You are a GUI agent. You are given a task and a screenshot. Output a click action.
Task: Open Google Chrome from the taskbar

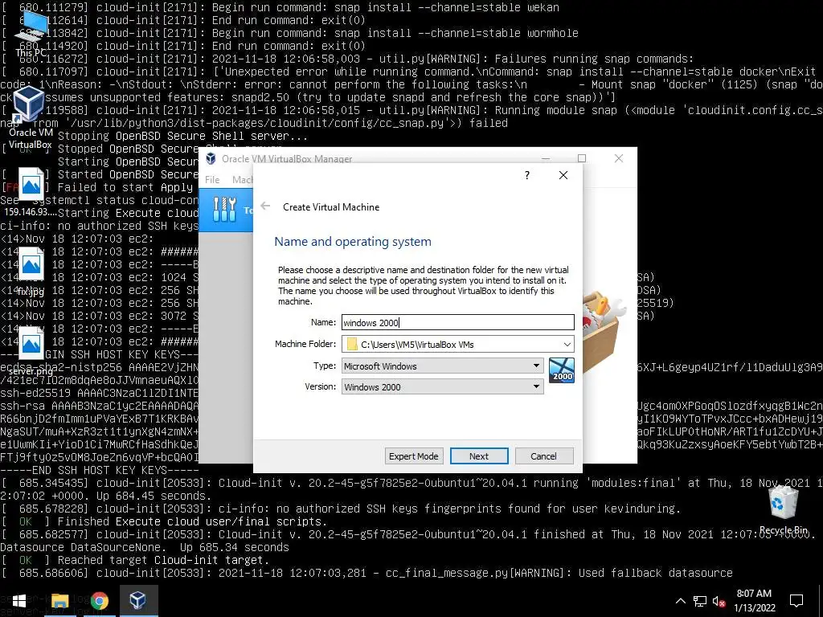pyautogui.click(x=99, y=601)
